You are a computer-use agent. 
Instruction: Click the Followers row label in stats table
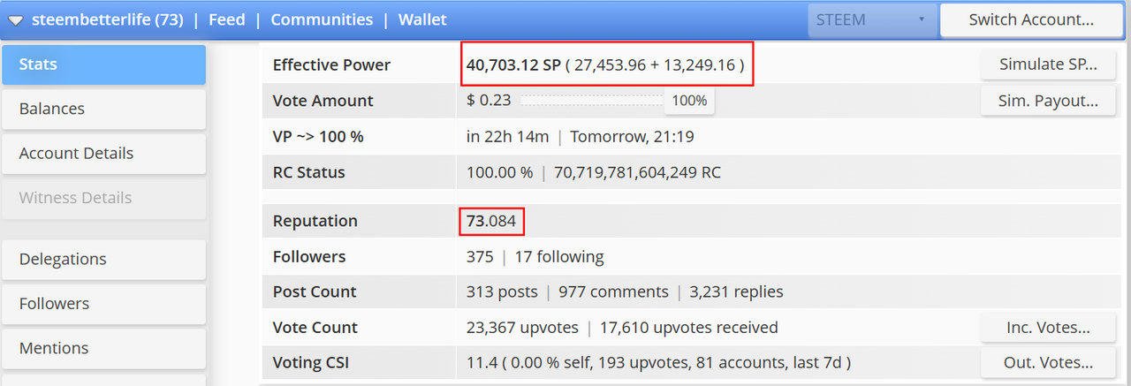309,257
